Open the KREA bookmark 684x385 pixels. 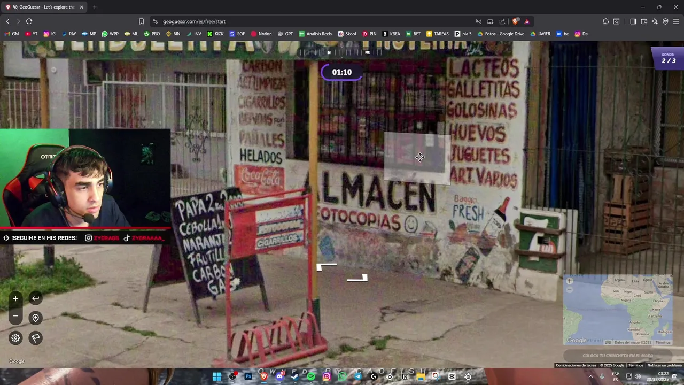point(391,34)
